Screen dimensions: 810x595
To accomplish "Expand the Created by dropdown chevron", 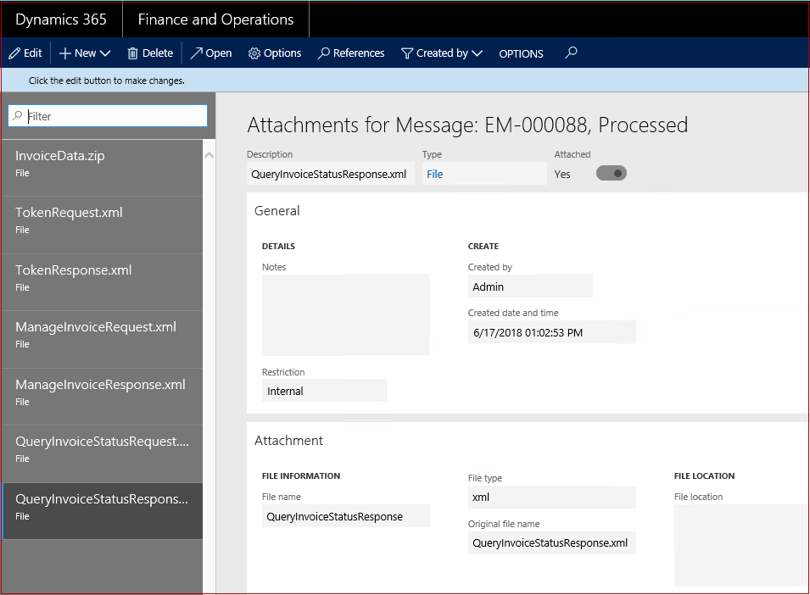I will click(478, 53).
